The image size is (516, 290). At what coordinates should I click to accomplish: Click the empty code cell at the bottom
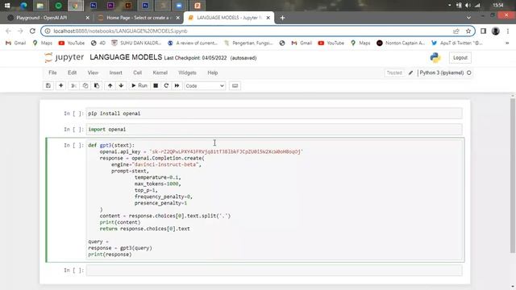pyautogui.click(x=274, y=271)
